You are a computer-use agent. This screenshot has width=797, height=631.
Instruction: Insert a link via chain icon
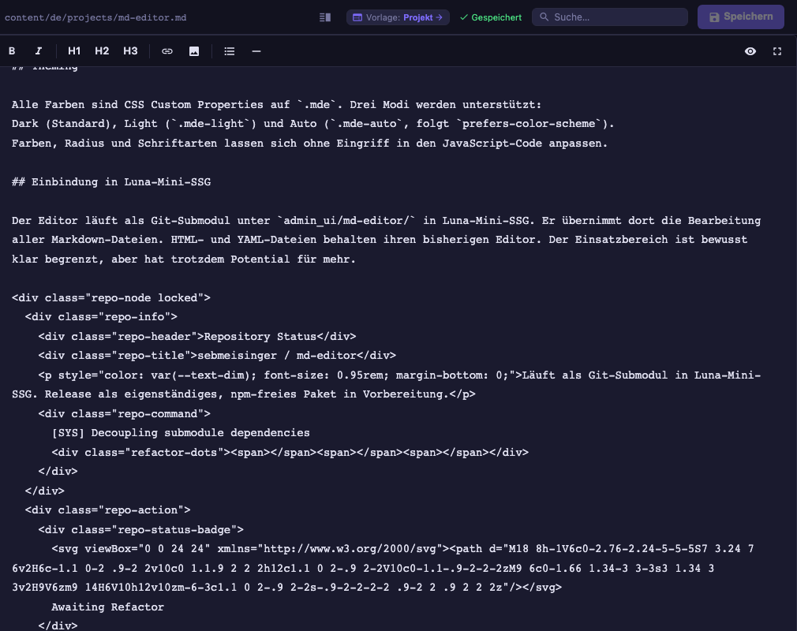pyautogui.click(x=167, y=50)
